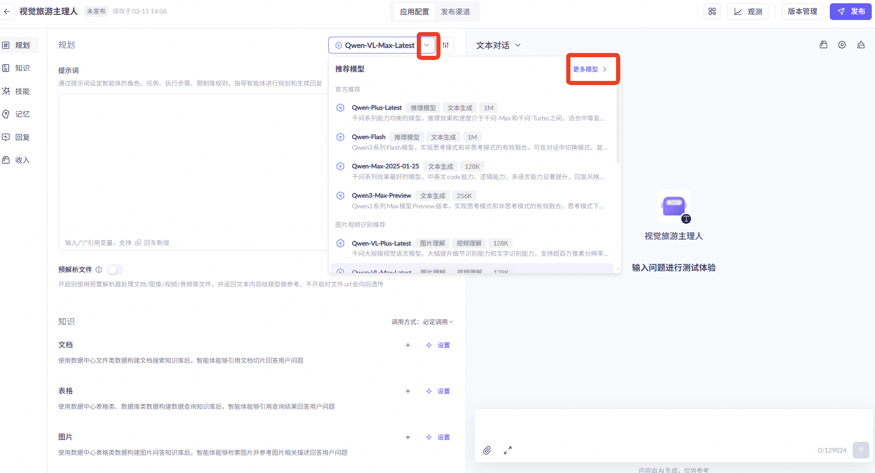The image size is (875, 473).
Task: Clear the conversation with the broom icon
Action: click(861, 45)
